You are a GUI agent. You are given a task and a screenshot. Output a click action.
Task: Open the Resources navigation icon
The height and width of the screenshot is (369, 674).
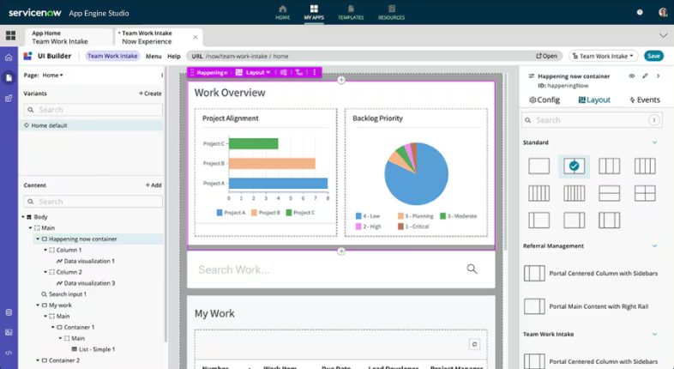391,13
